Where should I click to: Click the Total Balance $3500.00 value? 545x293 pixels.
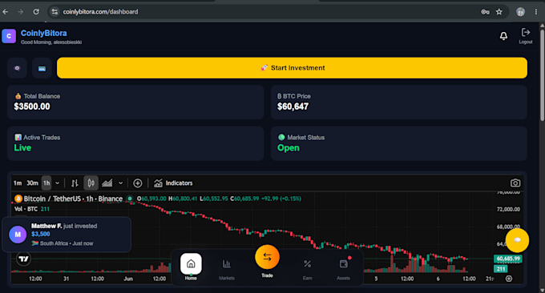tap(32, 106)
